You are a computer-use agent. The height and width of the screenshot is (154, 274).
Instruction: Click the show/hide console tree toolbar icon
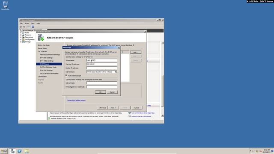(x=29, y=27)
